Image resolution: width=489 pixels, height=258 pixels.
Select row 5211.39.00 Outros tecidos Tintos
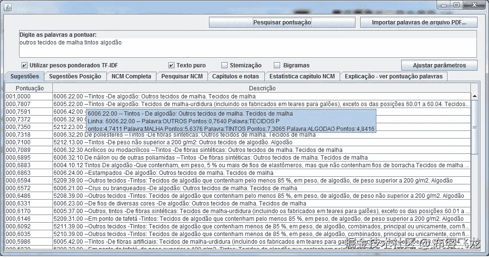(x=238, y=226)
